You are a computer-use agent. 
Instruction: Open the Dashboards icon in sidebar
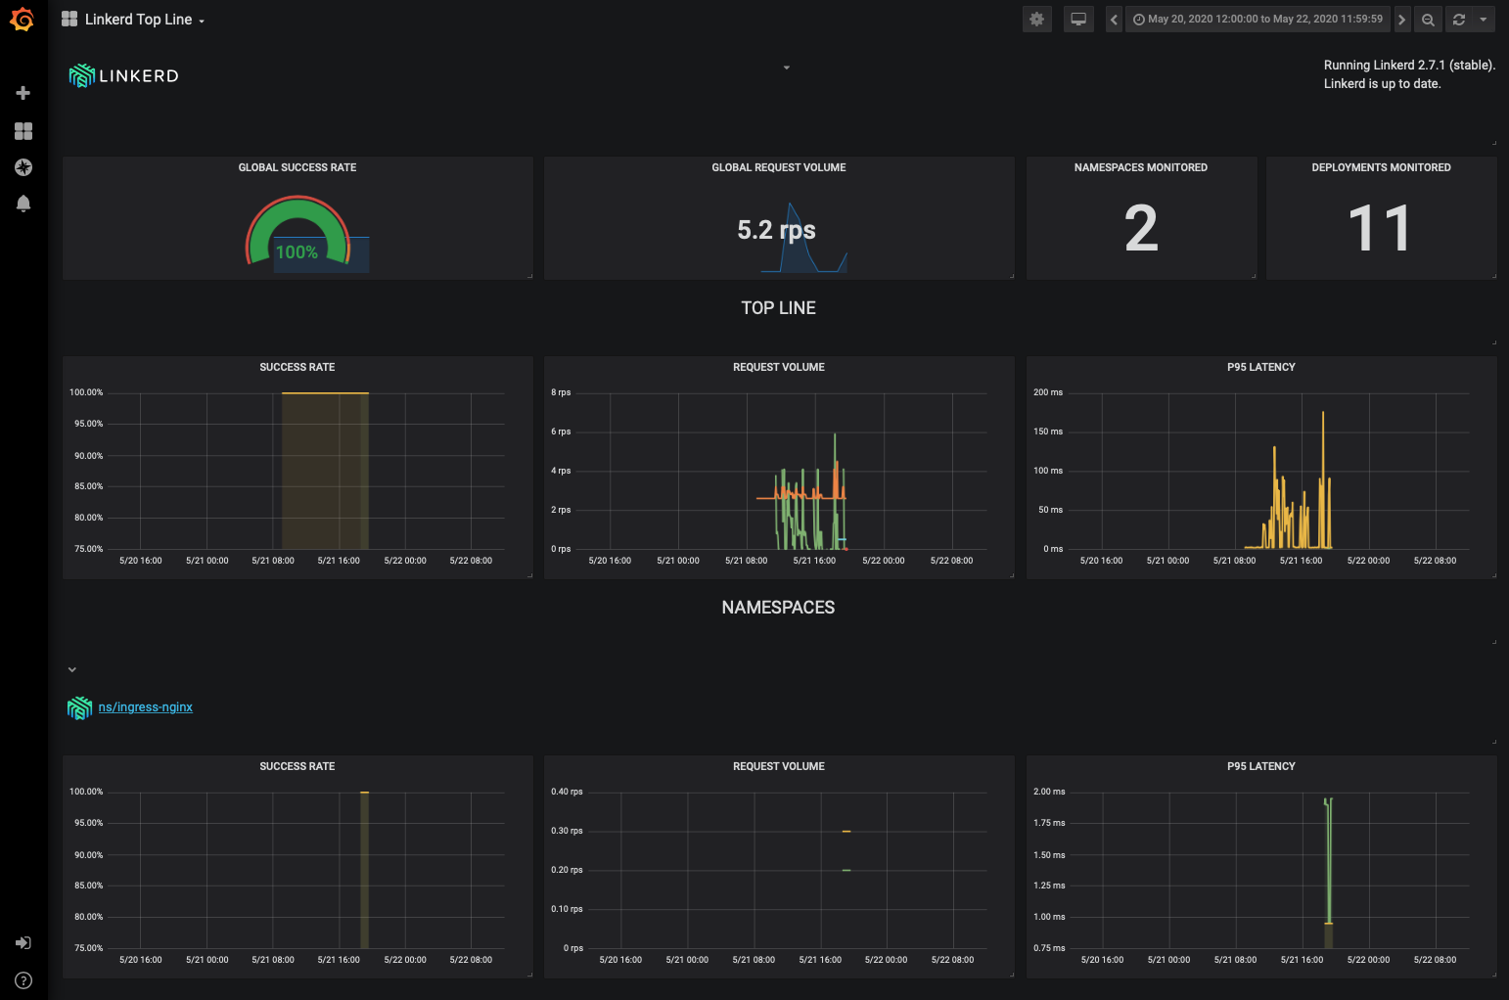click(x=23, y=131)
